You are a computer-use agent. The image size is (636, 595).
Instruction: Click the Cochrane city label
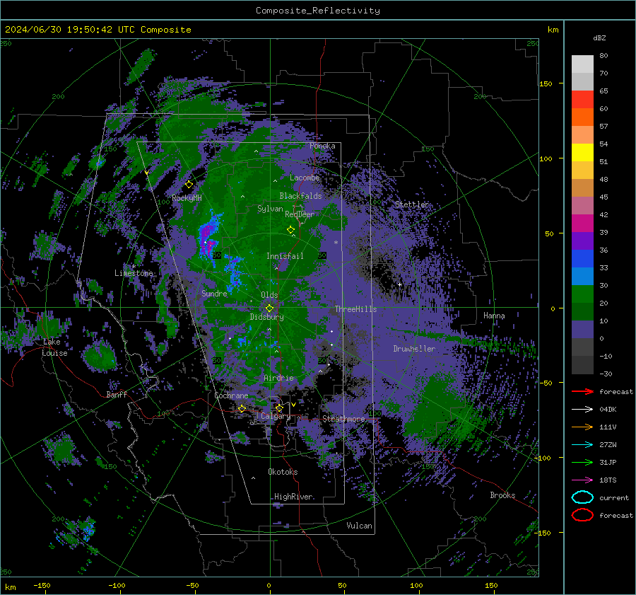click(231, 395)
